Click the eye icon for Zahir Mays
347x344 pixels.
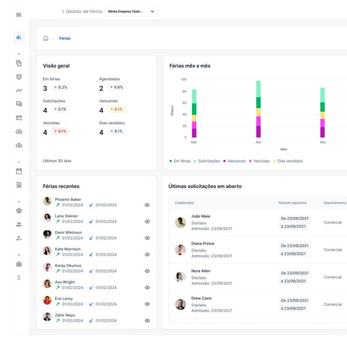tap(147, 320)
